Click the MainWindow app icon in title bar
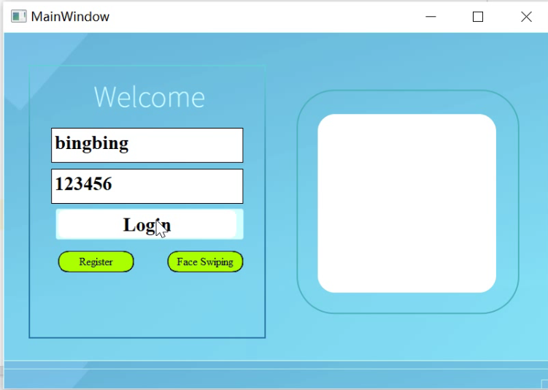Viewport: 548px width, 390px height. point(18,17)
